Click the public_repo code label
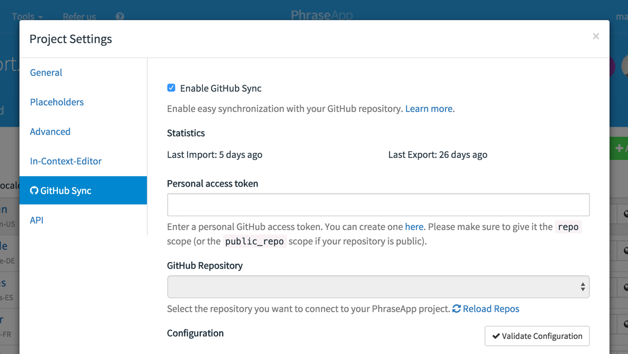Screen dimensions: 628x354 pos(255,241)
